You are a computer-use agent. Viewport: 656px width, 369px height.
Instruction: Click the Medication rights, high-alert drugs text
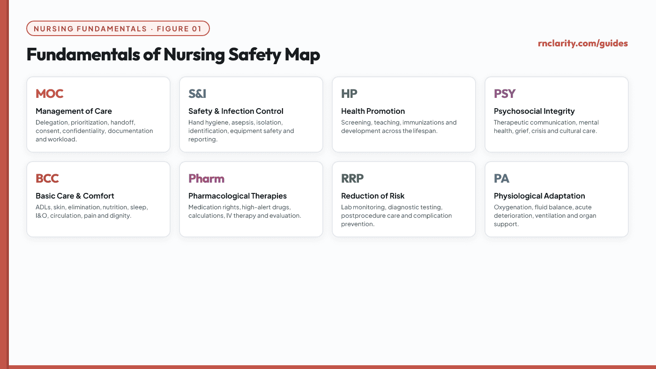pyautogui.click(x=245, y=211)
